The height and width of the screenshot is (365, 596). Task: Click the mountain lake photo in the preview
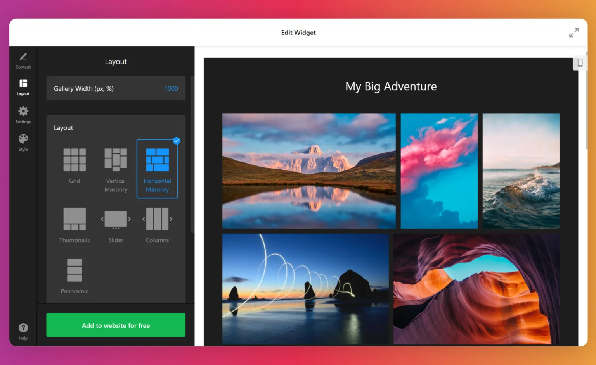coord(308,170)
